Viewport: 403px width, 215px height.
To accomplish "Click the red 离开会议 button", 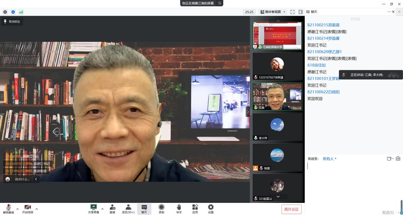I will coord(291,209).
